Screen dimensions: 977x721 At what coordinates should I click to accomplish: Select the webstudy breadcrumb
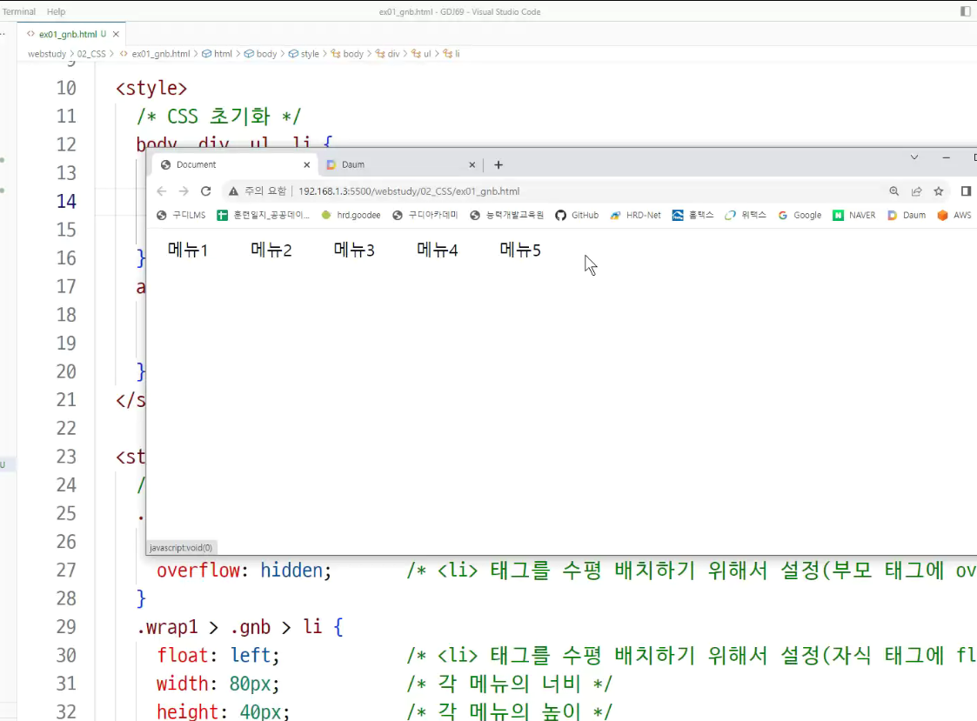pos(47,54)
